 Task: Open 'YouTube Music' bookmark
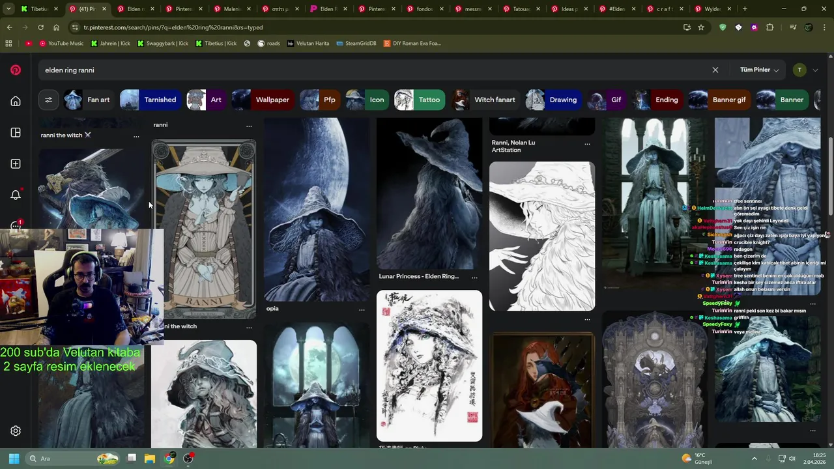tap(62, 43)
